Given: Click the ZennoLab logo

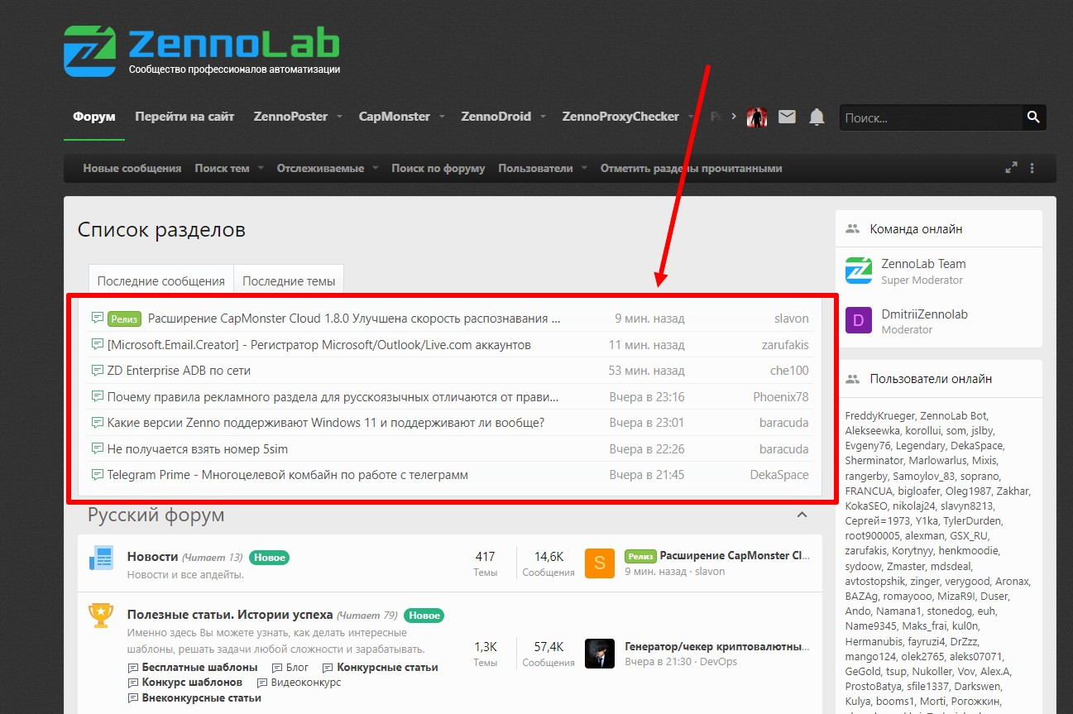Looking at the screenshot, I should coord(202,50).
